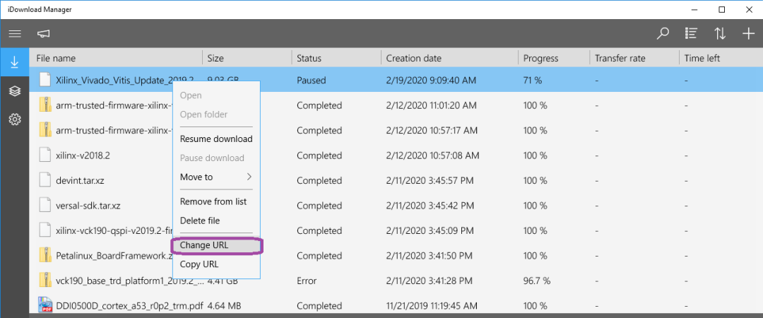Click the 4.64 MB size cell
The image size is (763, 318).
(x=225, y=306)
